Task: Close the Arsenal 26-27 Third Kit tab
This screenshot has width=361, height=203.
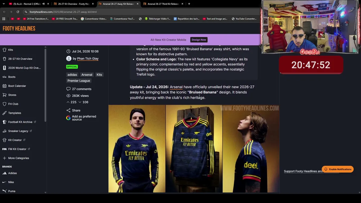Action: click(182, 4)
